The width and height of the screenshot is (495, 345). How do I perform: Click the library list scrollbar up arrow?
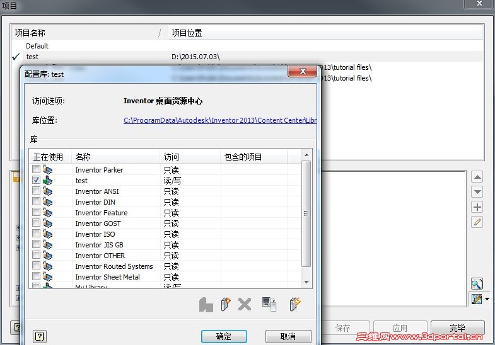click(306, 155)
